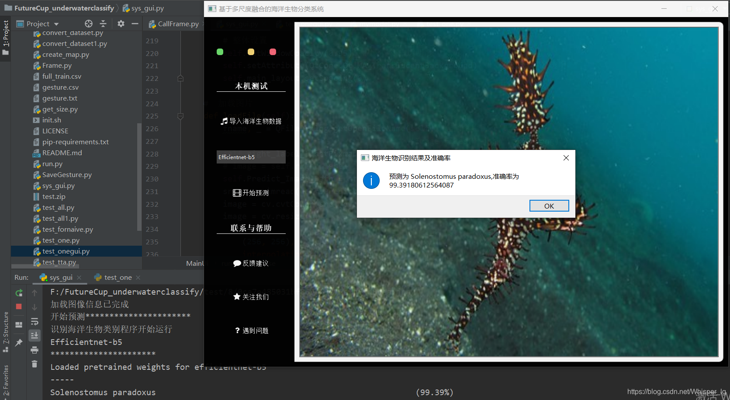Click the blue info icon in dialog

click(371, 181)
